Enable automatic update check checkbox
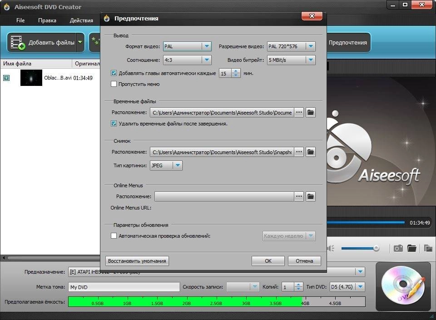This screenshot has height=320, width=436. [x=114, y=236]
